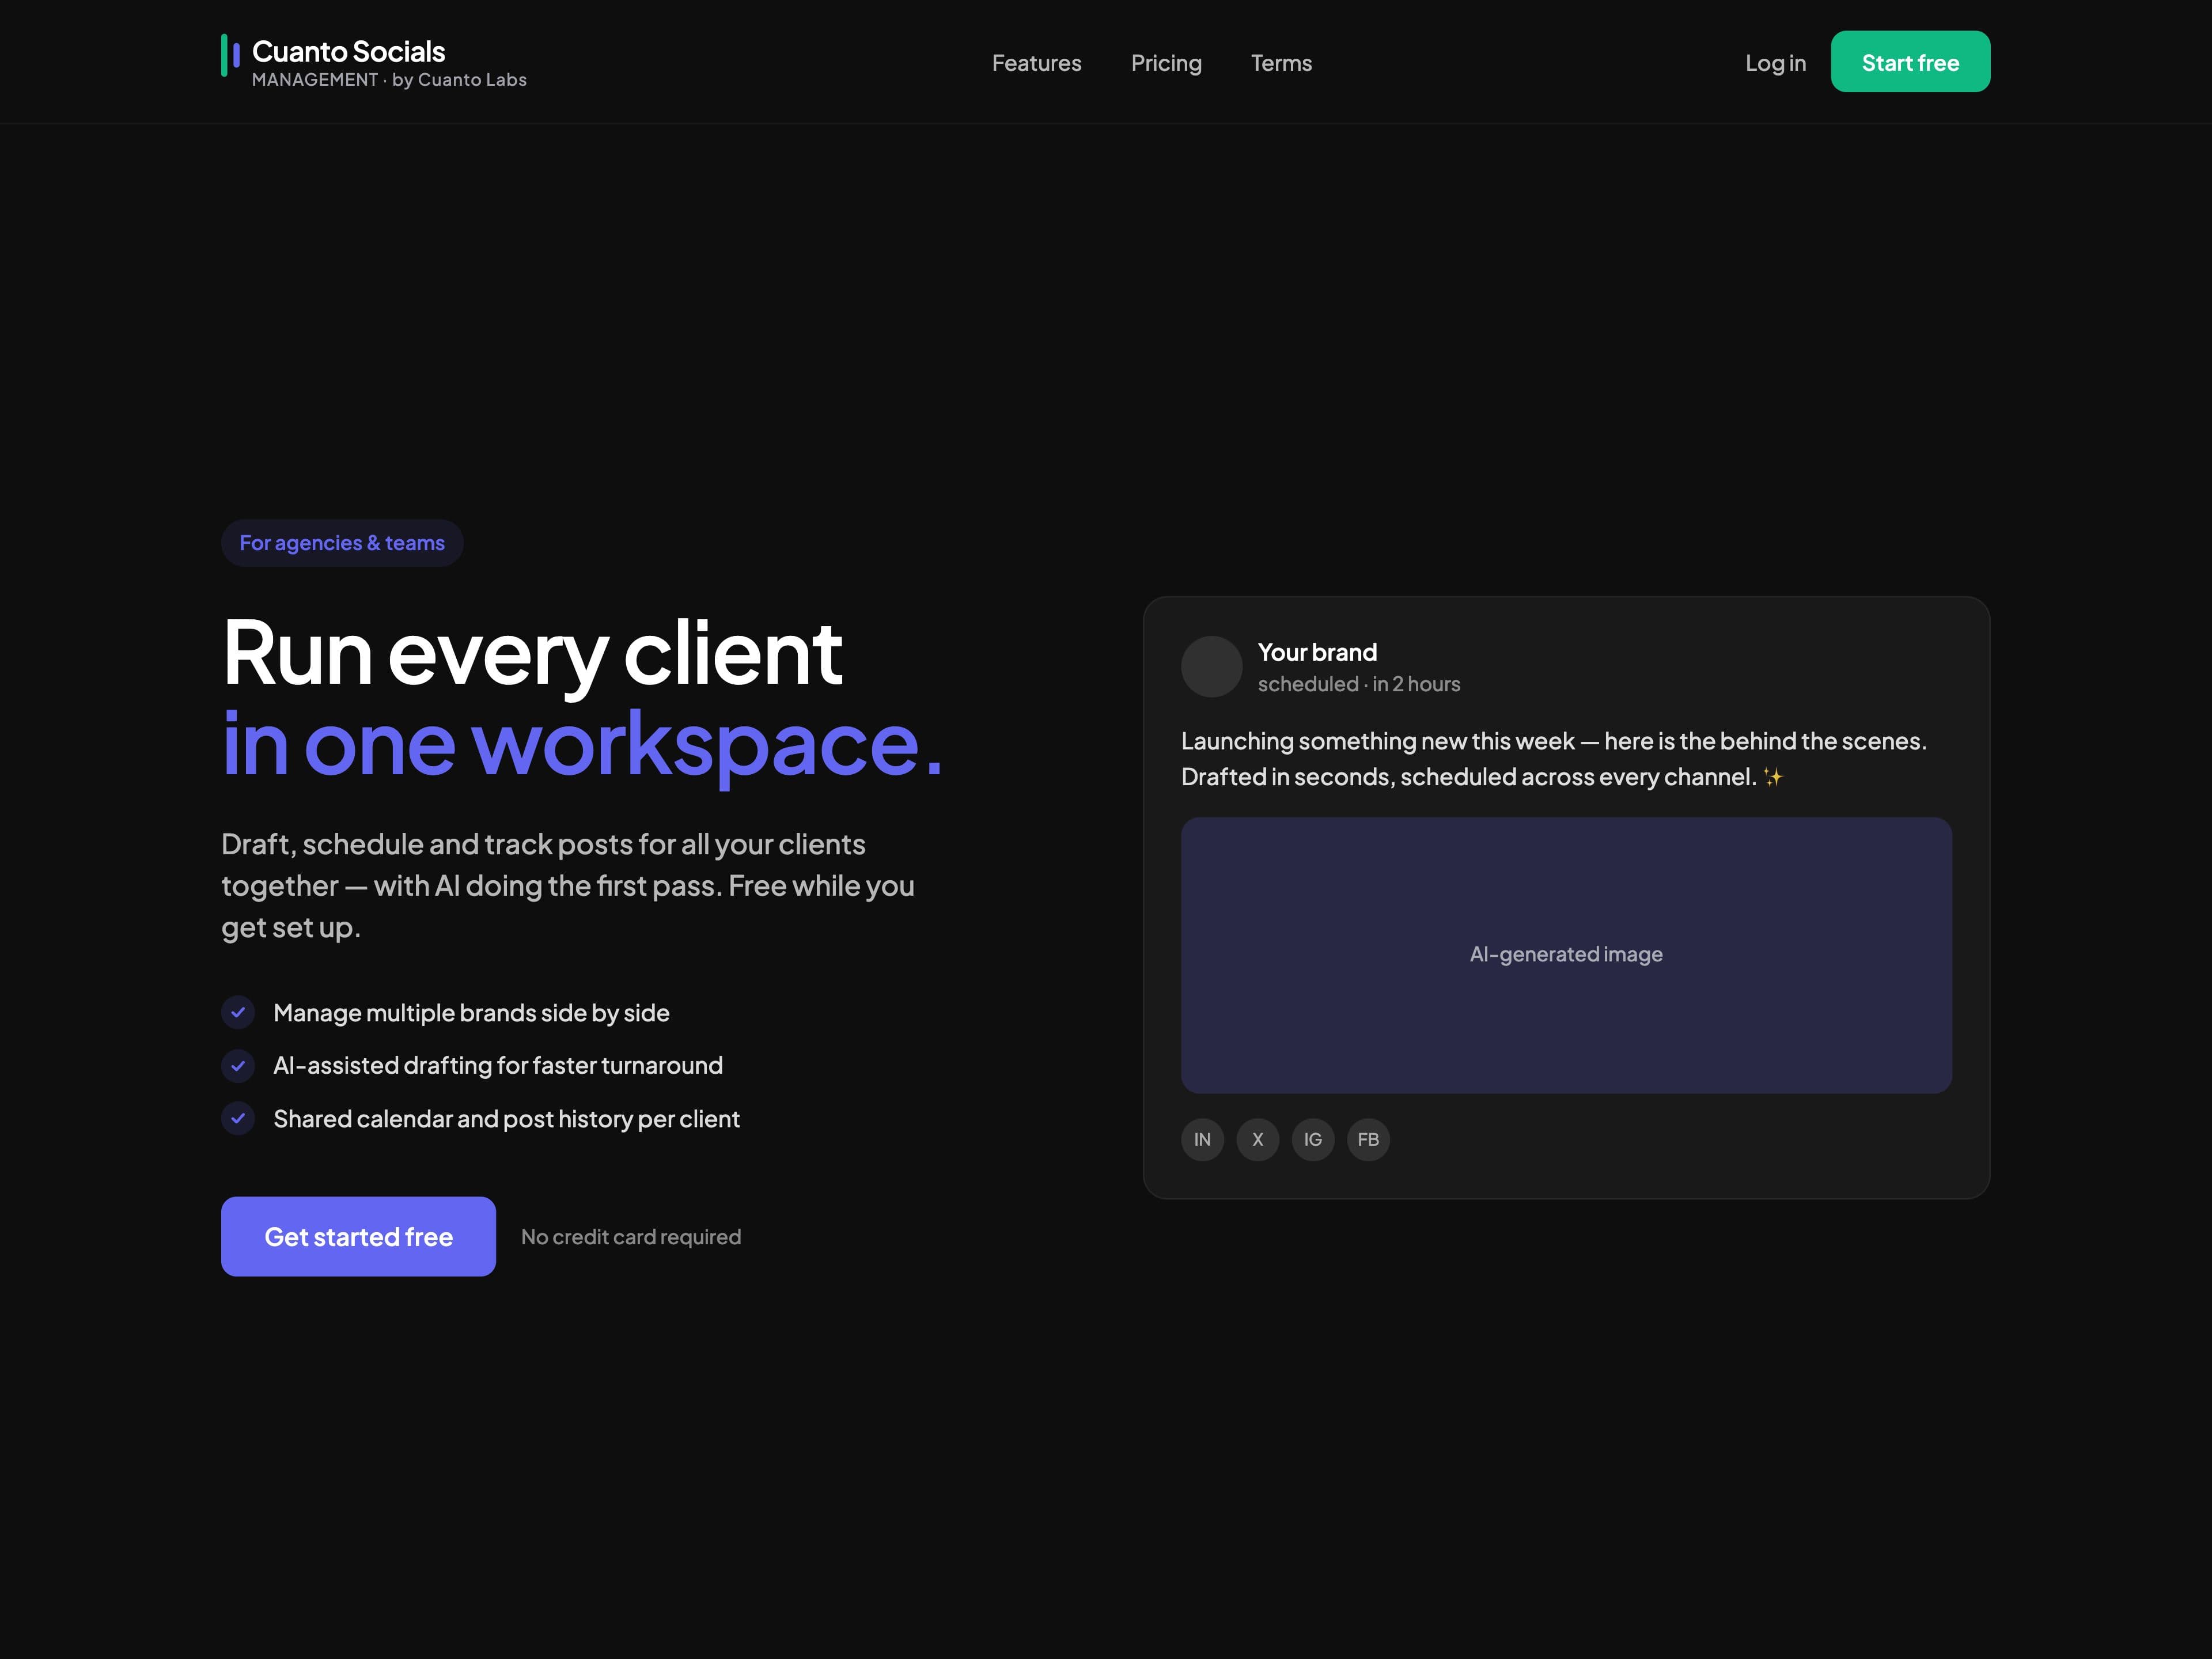2212x1659 pixels.
Task: Click the Launching something new post text
Action: point(1554,759)
